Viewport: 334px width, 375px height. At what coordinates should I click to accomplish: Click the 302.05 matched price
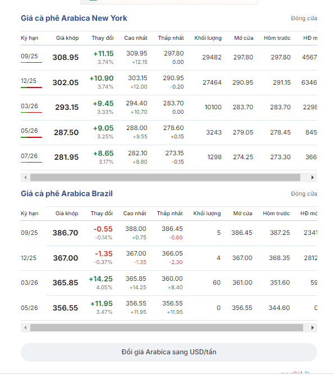coord(66,82)
